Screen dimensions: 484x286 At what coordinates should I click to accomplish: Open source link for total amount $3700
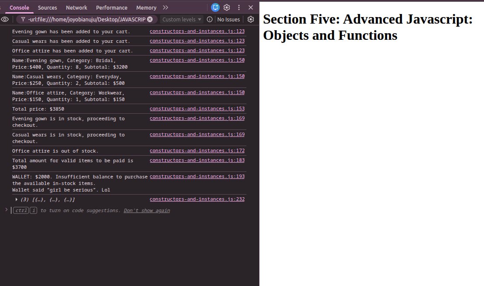[x=197, y=160]
